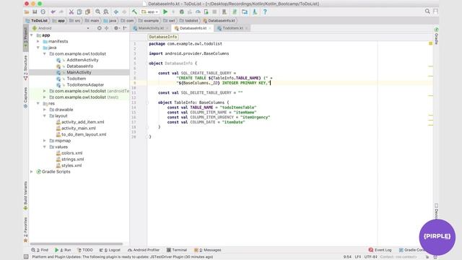Open Find with the magnifier toolbar icon

point(97,12)
